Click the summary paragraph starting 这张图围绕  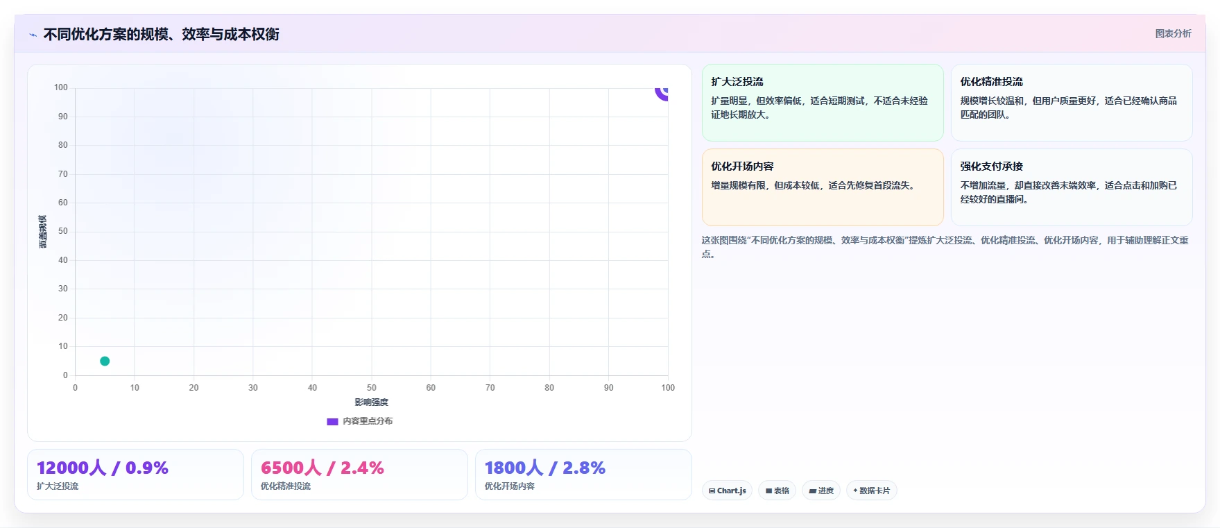coord(945,247)
